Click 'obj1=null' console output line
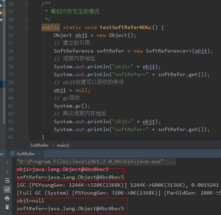 30,201
